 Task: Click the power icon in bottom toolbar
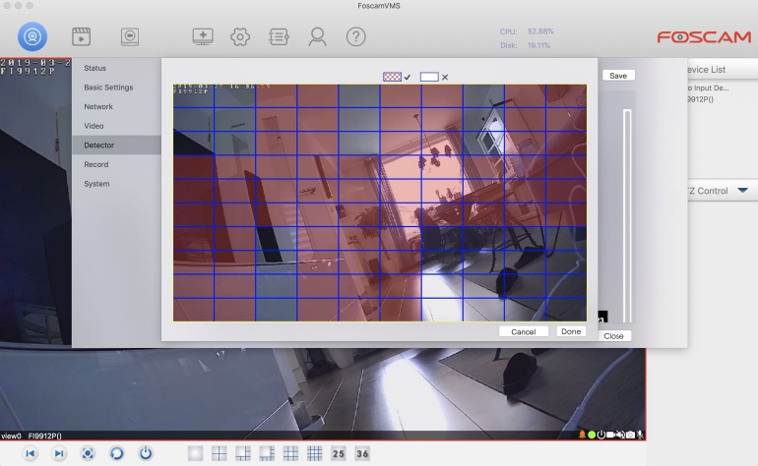[146, 453]
